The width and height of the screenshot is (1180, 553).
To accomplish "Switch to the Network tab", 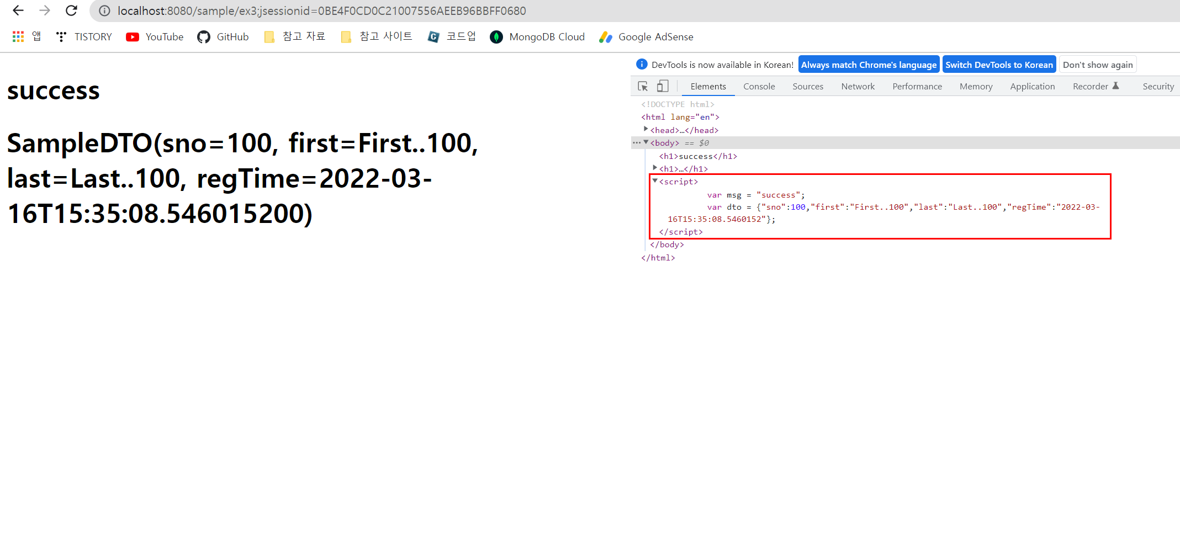I will pos(858,86).
